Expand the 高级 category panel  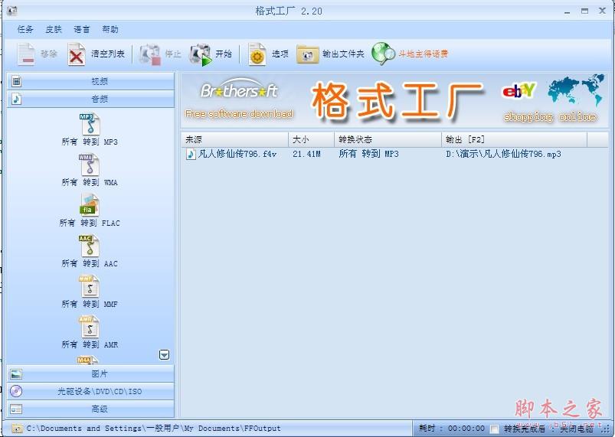[90, 409]
